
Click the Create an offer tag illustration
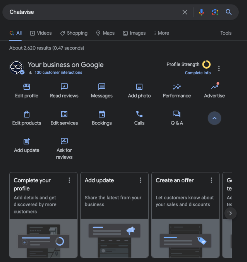tap(185, 238)
